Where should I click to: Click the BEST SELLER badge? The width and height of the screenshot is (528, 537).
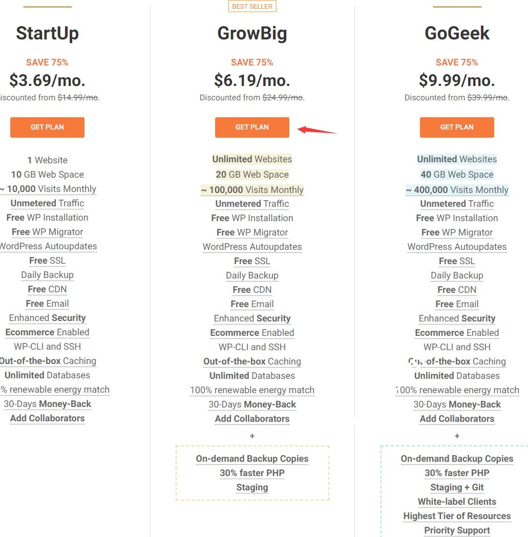coord(252,6)
